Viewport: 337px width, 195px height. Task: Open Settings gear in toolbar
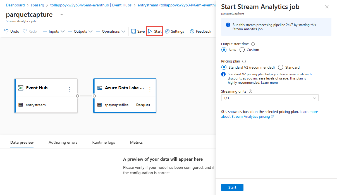click(x=175, y=31)
